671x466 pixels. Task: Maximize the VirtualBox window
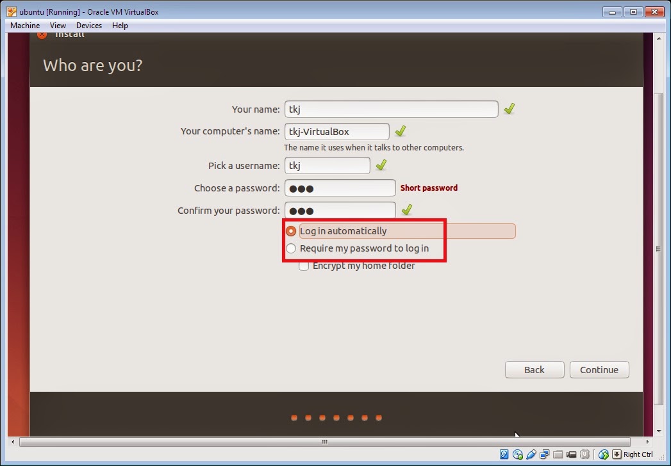click(x=633, y=12)
